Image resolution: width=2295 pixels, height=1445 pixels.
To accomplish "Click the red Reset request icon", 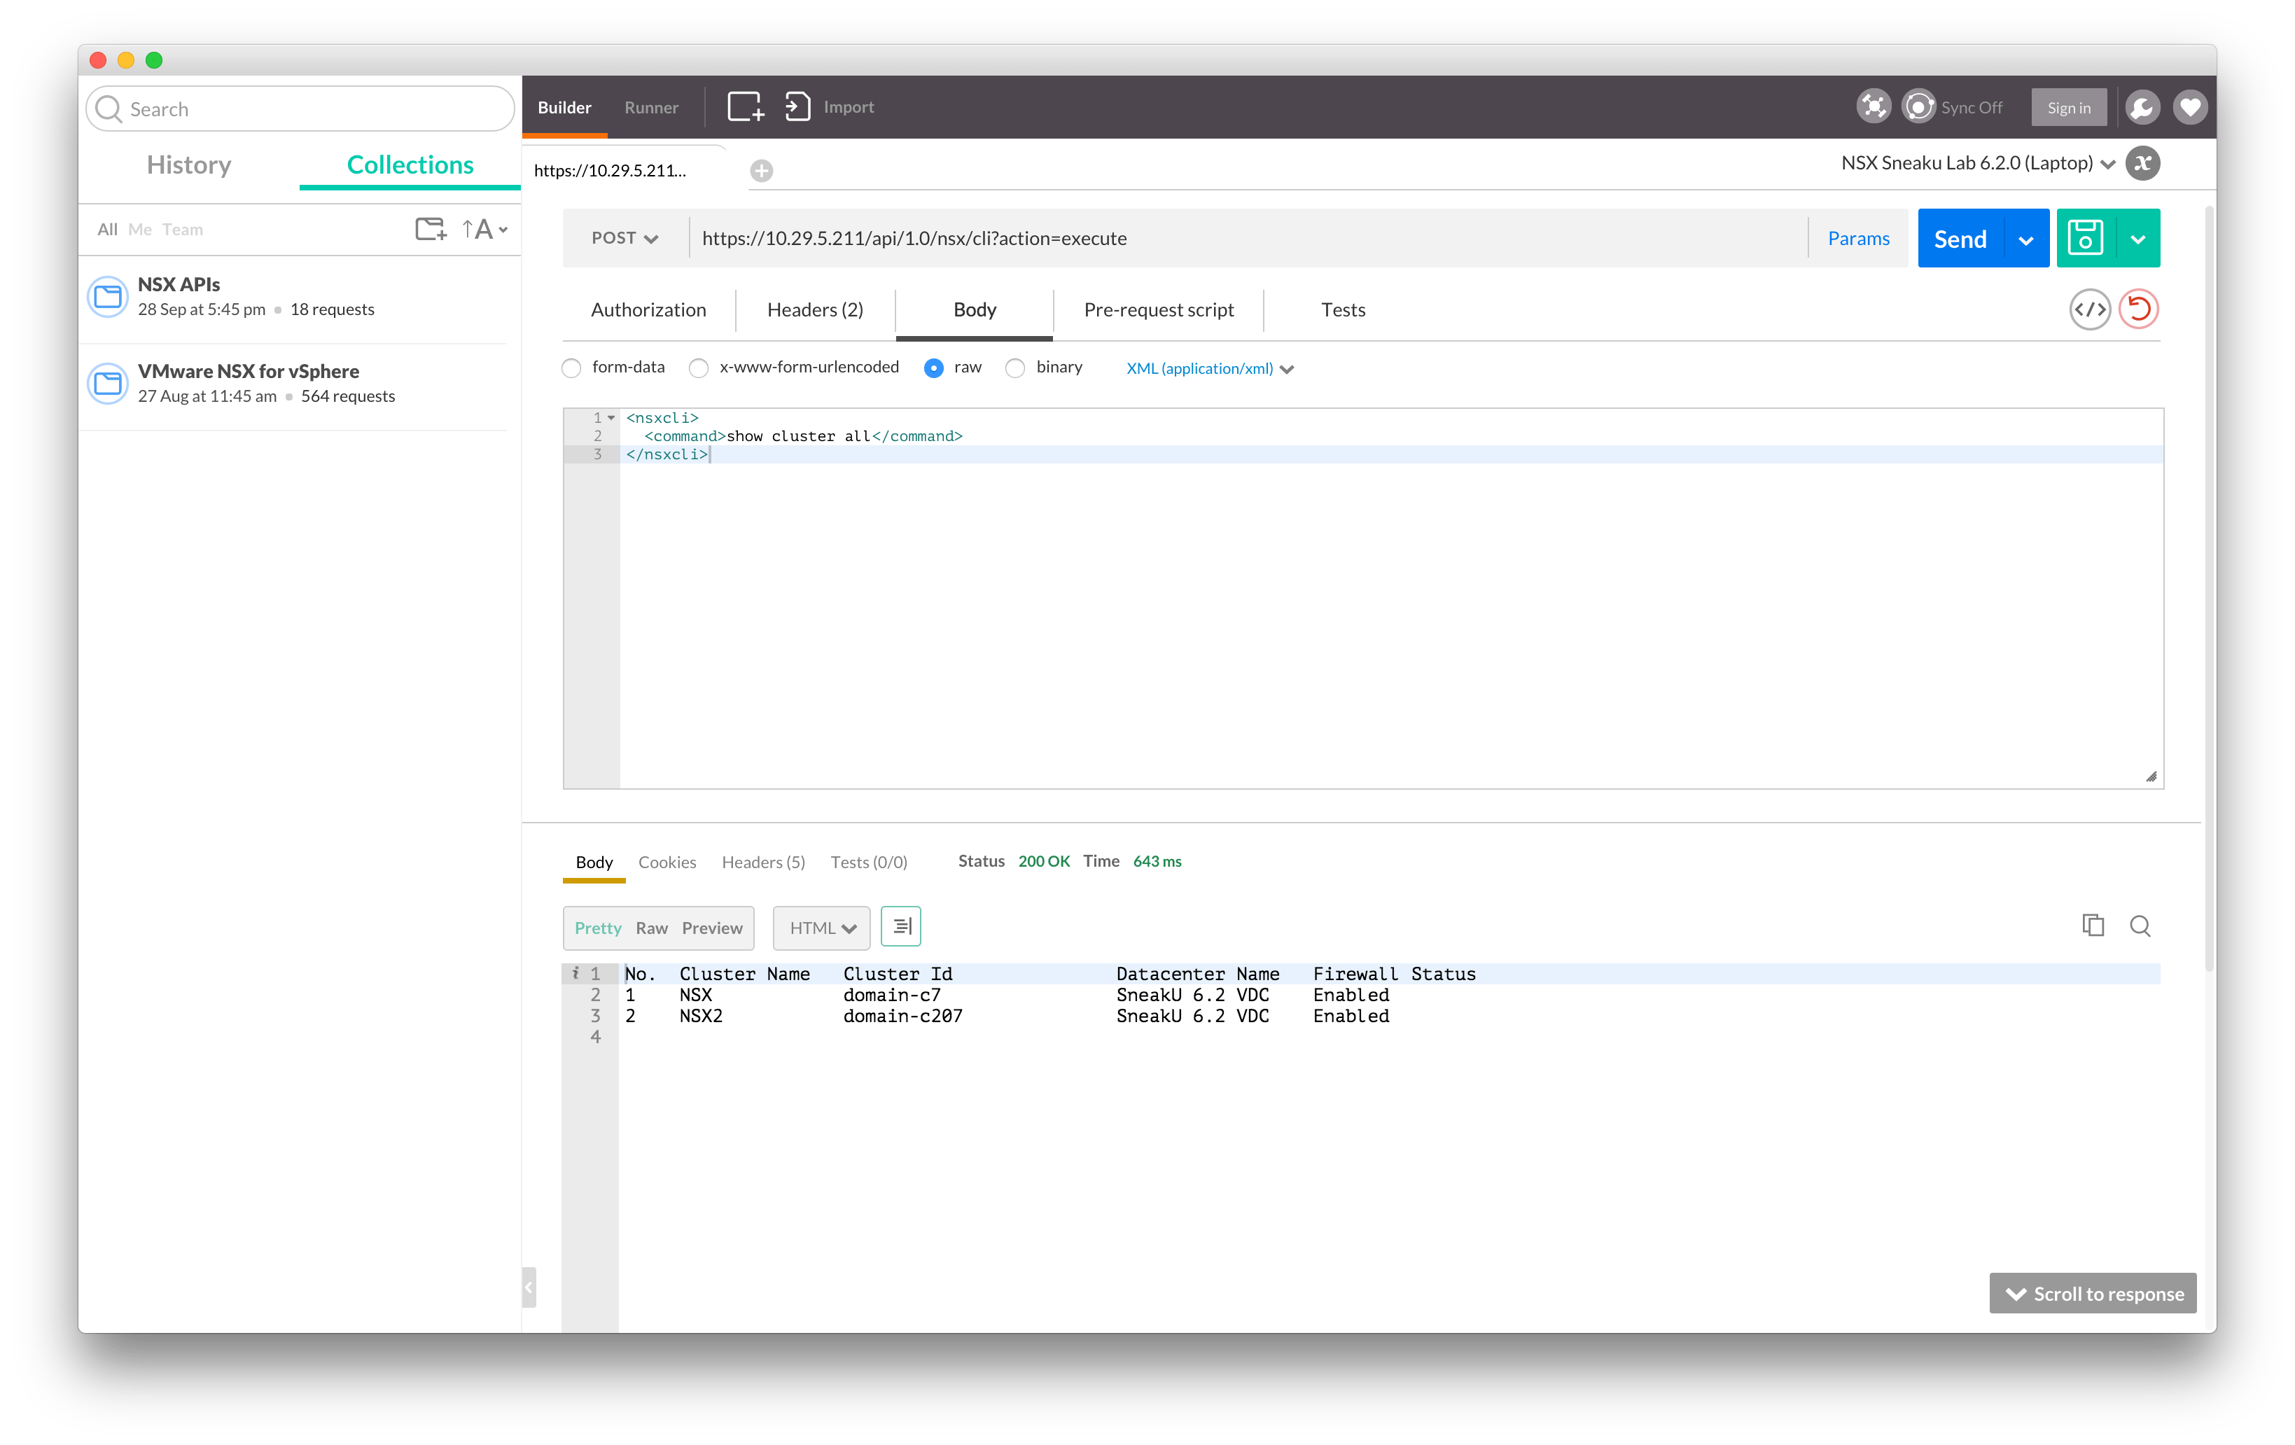I will 2139,309.
